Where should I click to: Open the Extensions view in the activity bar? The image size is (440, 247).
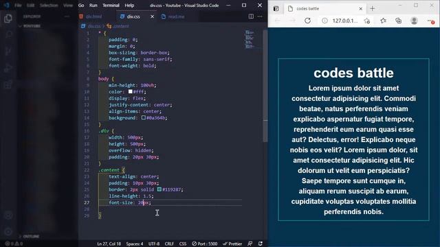click(8, 84)
